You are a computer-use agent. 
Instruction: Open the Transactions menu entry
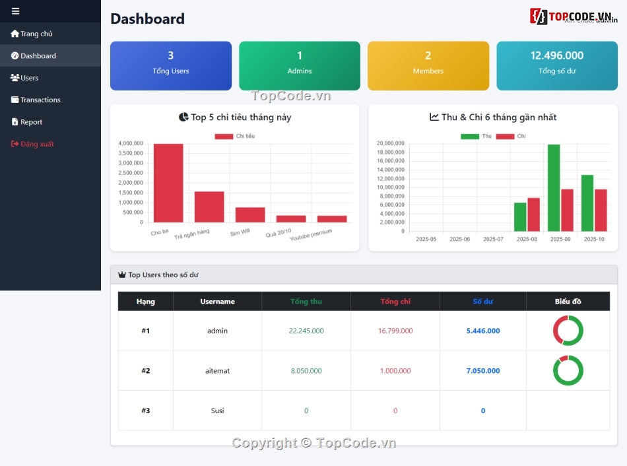pos(41,99)
